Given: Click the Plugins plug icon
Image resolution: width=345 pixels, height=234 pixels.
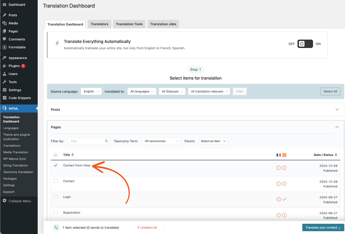Looking at the screenshot, I should (x=5, y=66).
